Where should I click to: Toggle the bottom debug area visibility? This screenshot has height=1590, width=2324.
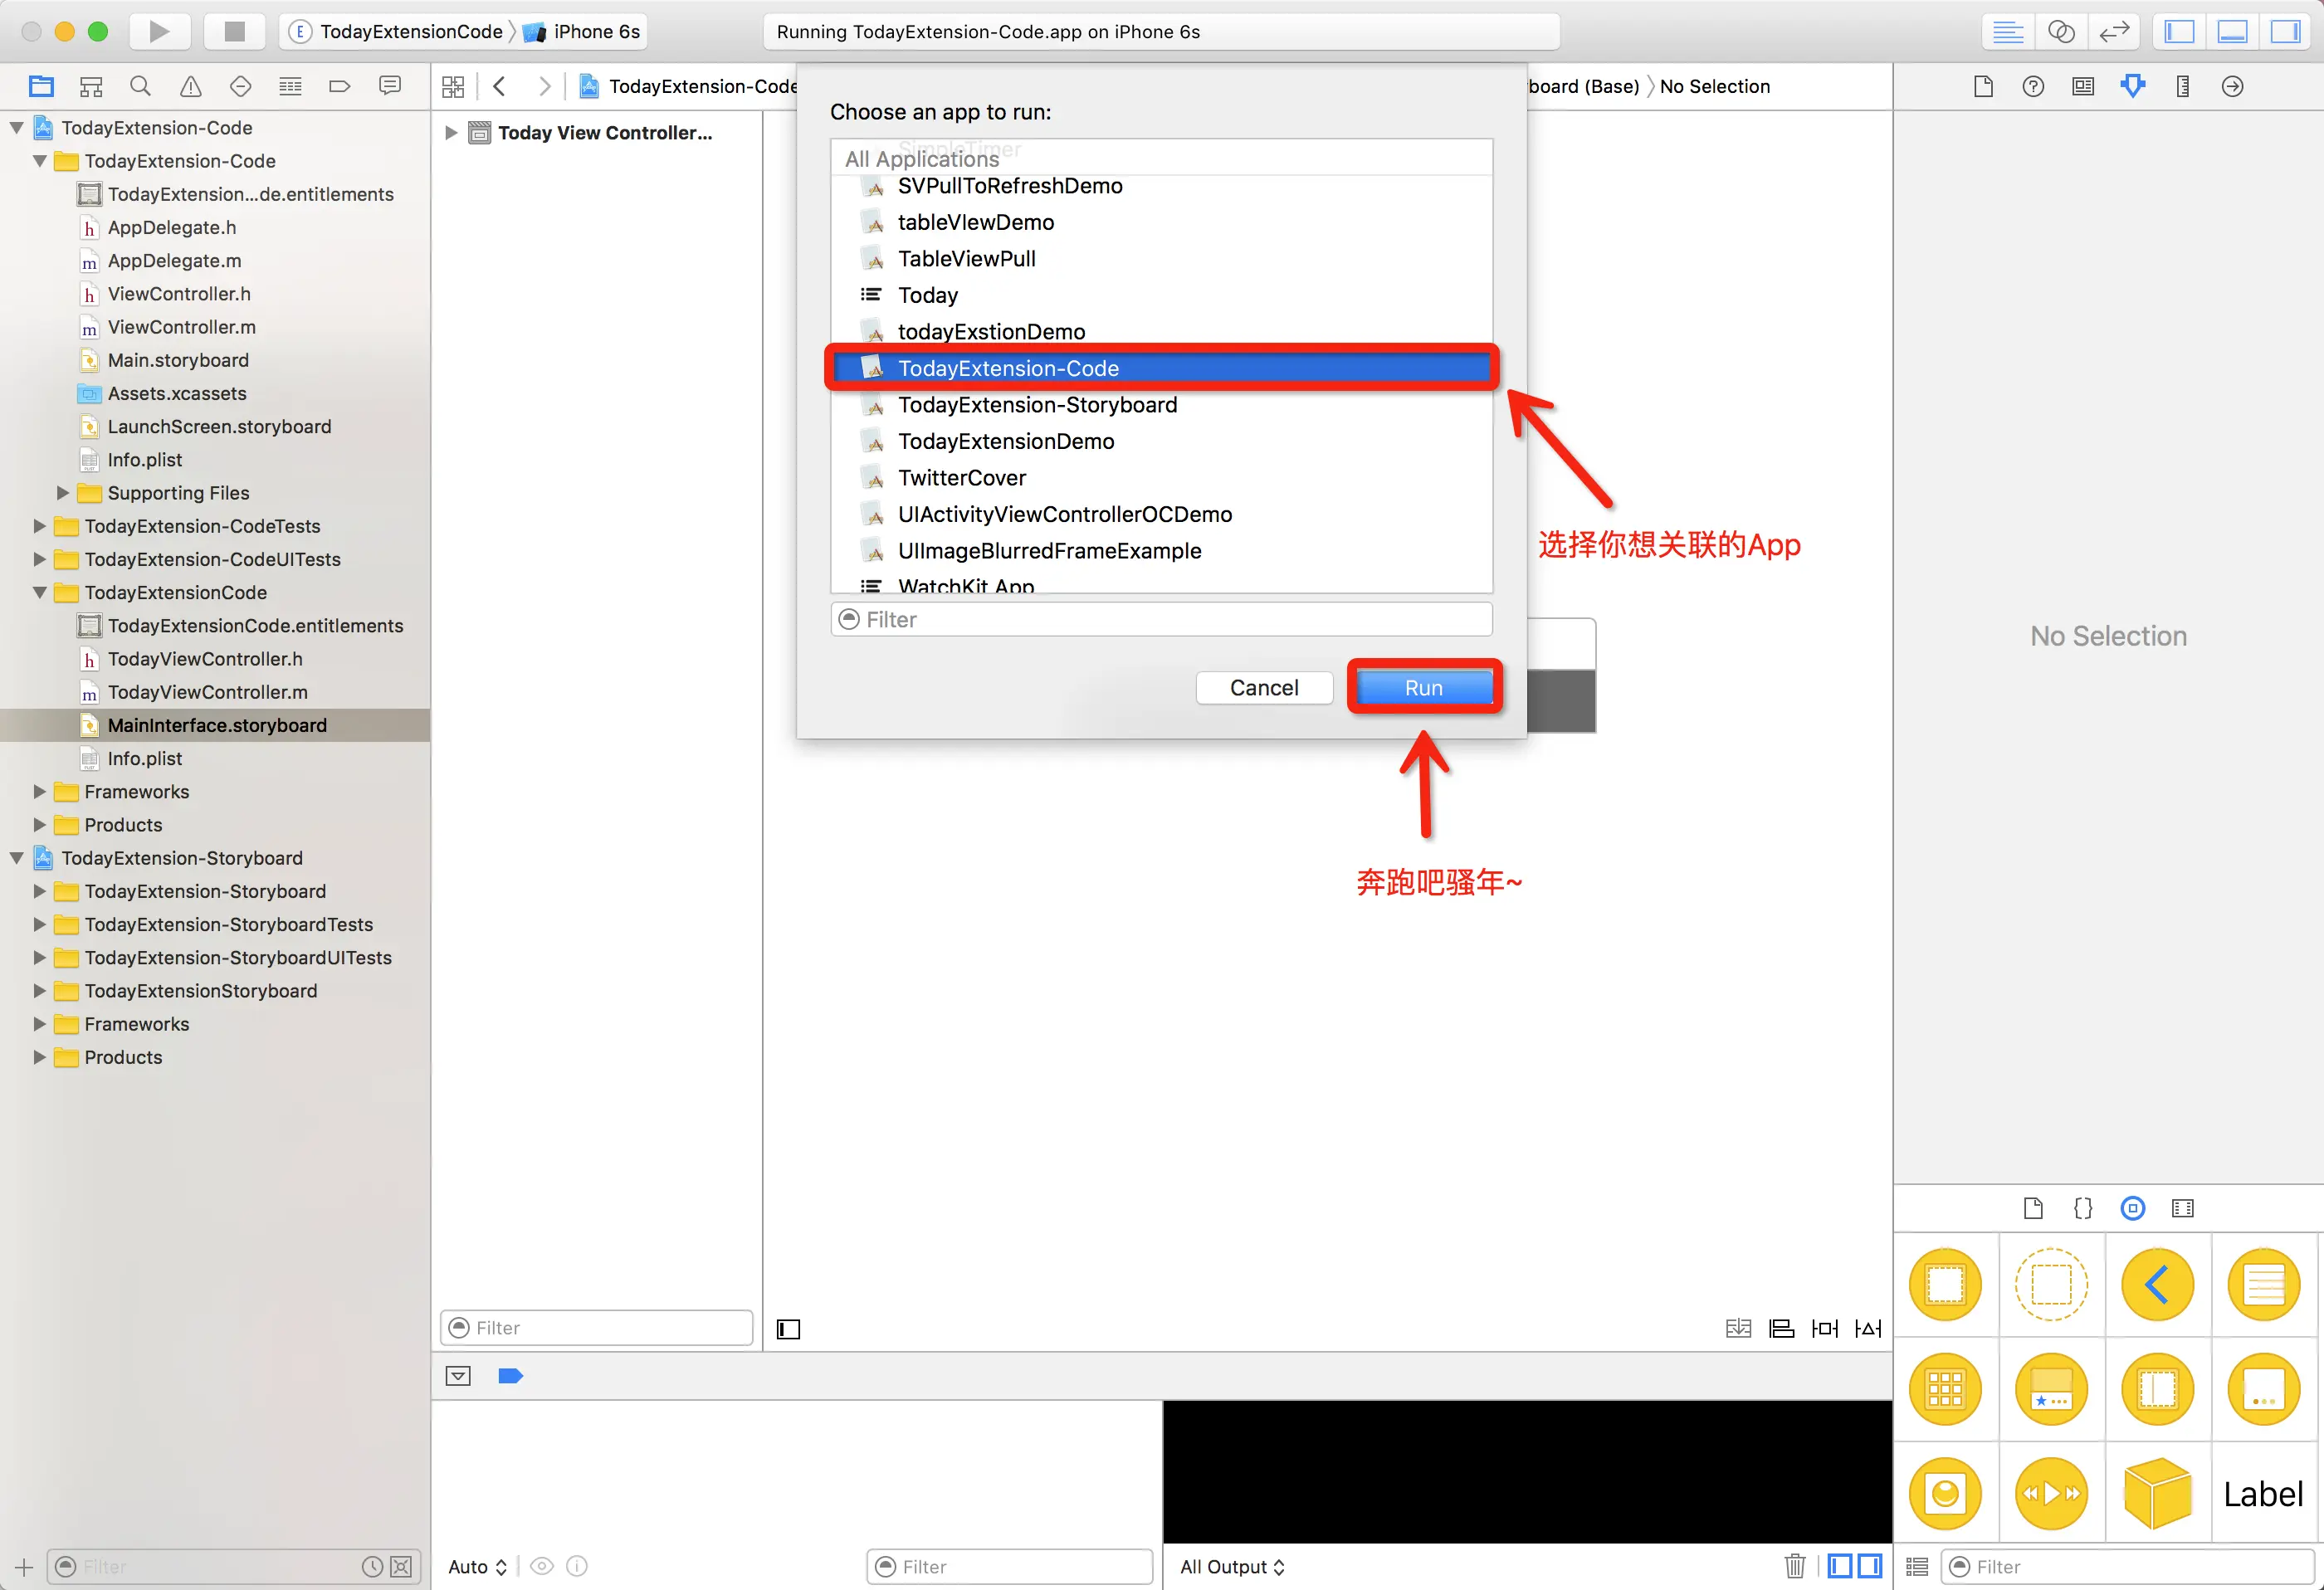coord(2232,31)
